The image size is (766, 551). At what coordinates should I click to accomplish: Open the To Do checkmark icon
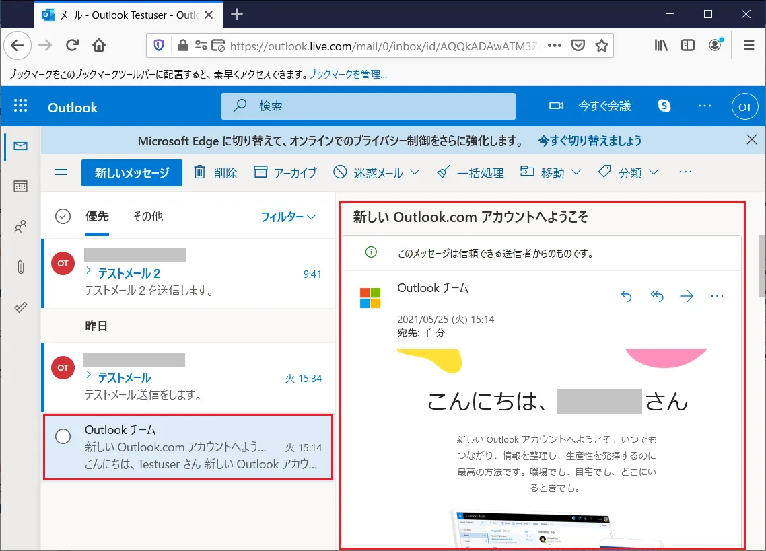click(20, 307)
